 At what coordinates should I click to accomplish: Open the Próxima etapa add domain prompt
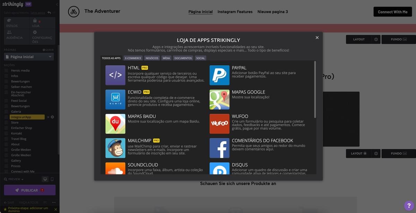tap(28, 210)
